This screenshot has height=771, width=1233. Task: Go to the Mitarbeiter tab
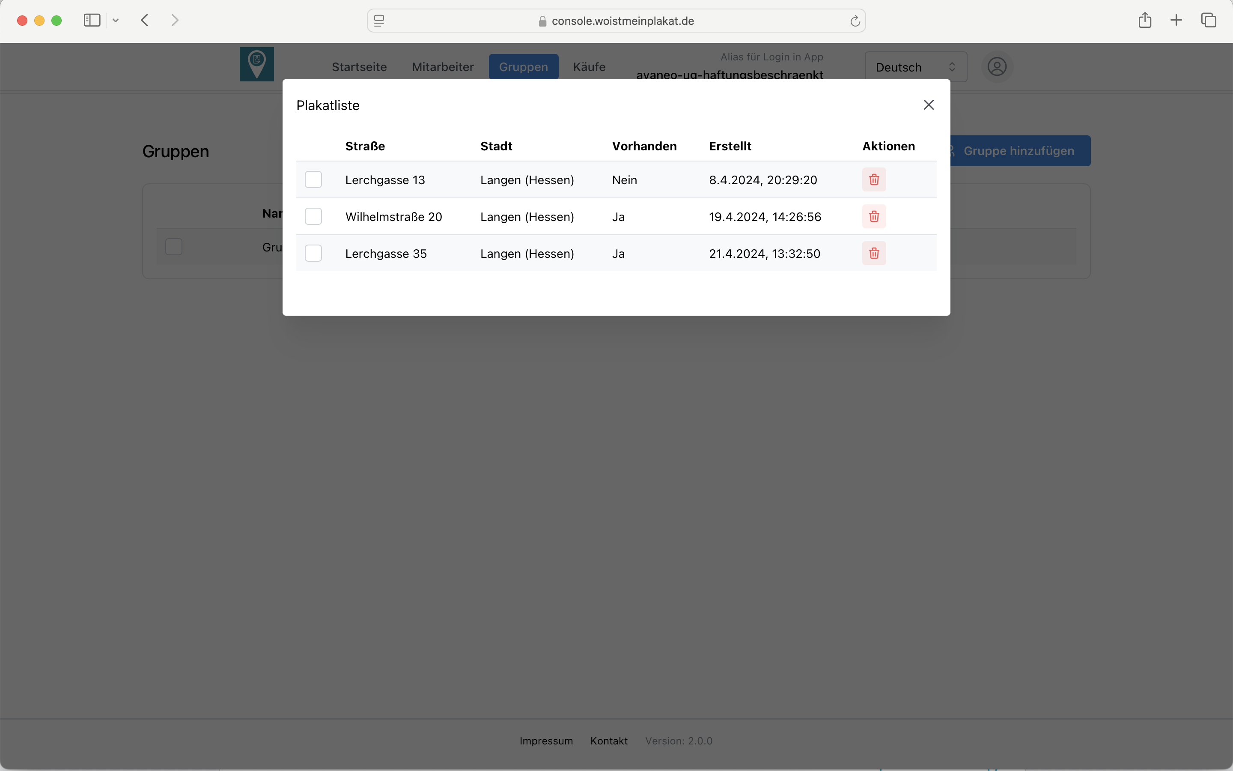443,67
